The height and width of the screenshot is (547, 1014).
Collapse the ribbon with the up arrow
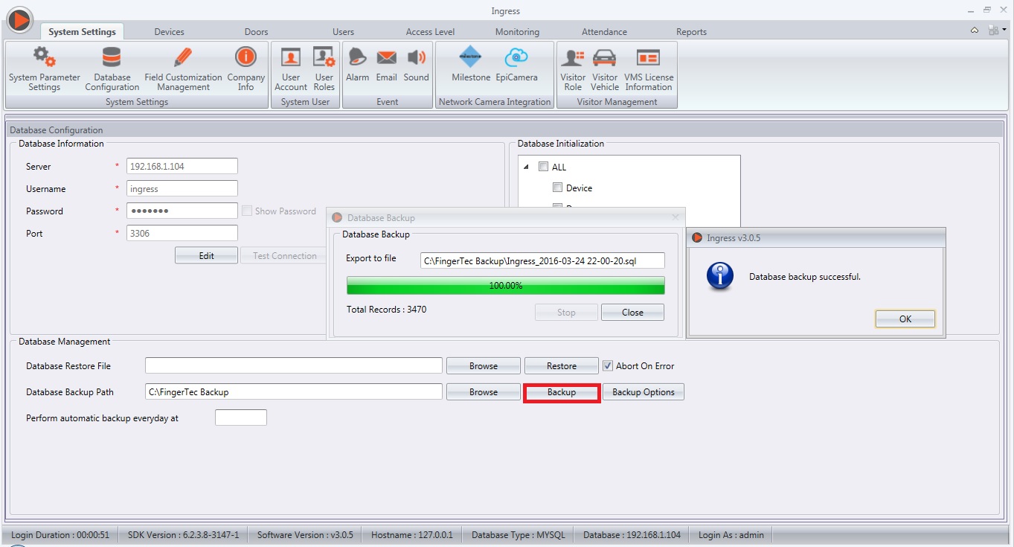975,31
